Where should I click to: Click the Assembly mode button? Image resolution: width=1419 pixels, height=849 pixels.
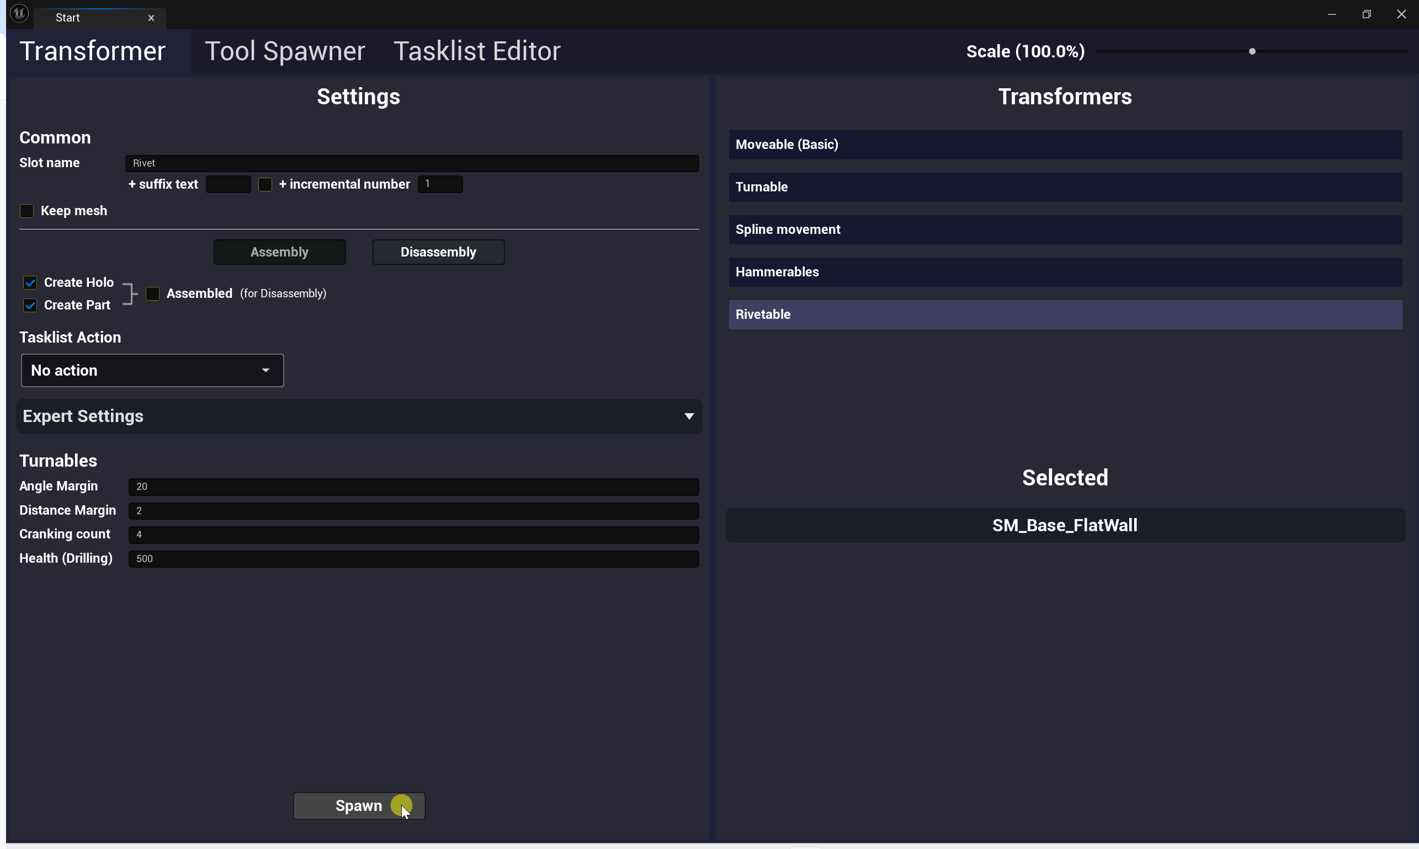(x=279, y=252)
